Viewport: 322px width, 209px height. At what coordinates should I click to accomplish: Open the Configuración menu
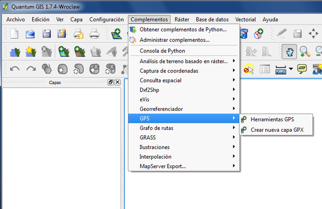(x=107, y=19)
